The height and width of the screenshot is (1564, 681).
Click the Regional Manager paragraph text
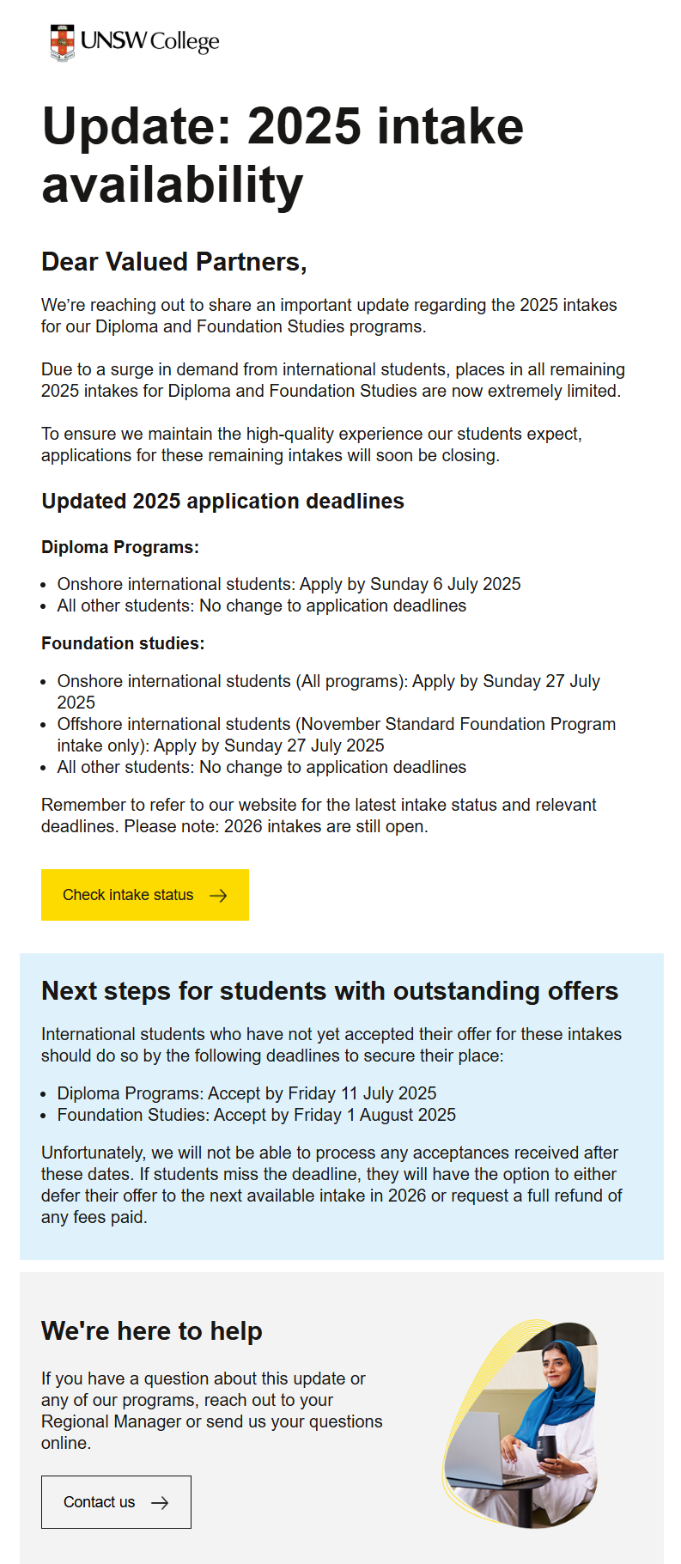coord(212,1410)
